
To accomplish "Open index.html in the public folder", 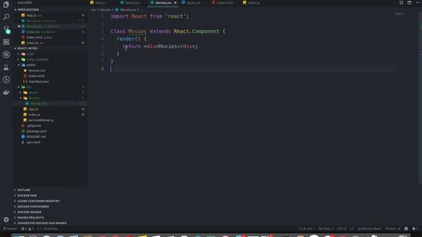I will [x=36, y=76].
